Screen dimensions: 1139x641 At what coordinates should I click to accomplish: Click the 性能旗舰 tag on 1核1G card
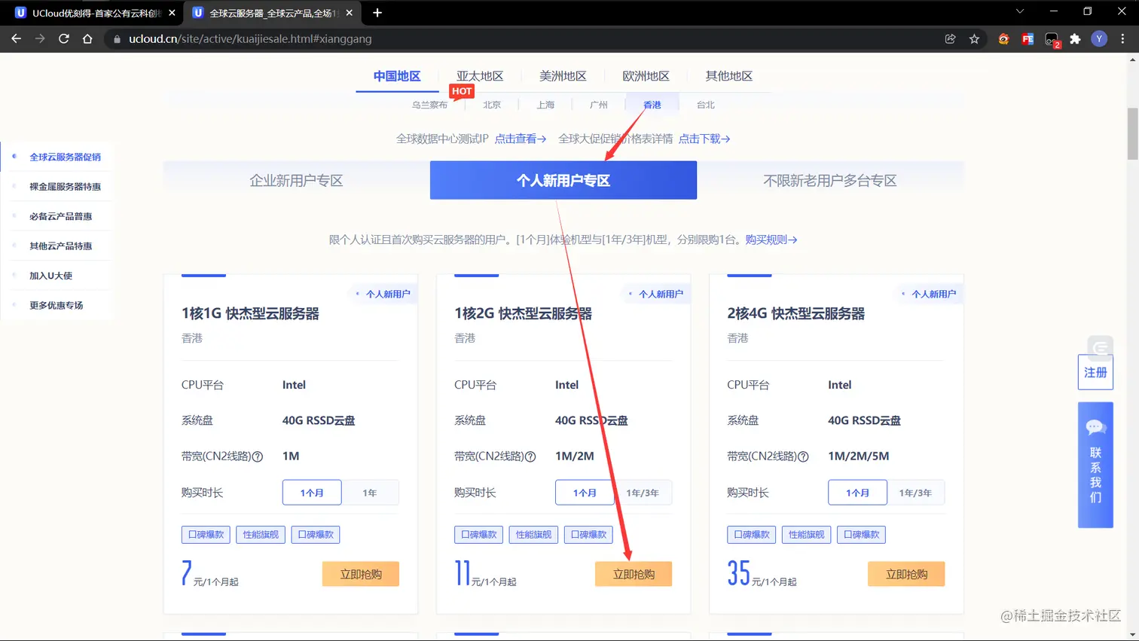(x=261, y=535)
